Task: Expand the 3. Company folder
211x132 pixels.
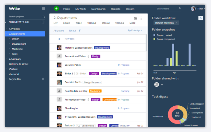Action: (x=6, y=59)
